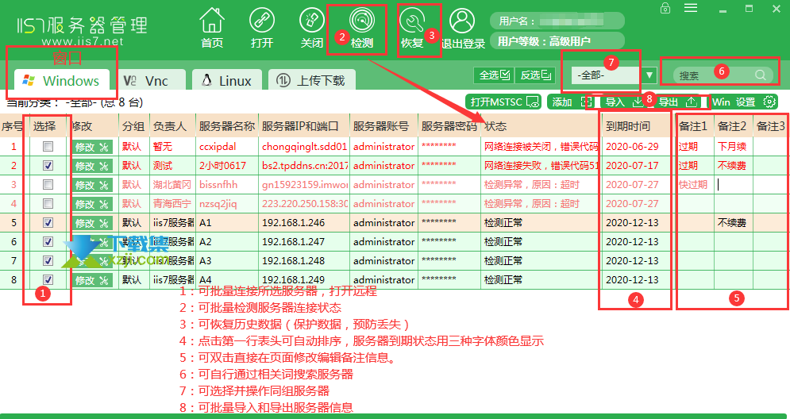Switch to the Windows tab

(62, 81)
